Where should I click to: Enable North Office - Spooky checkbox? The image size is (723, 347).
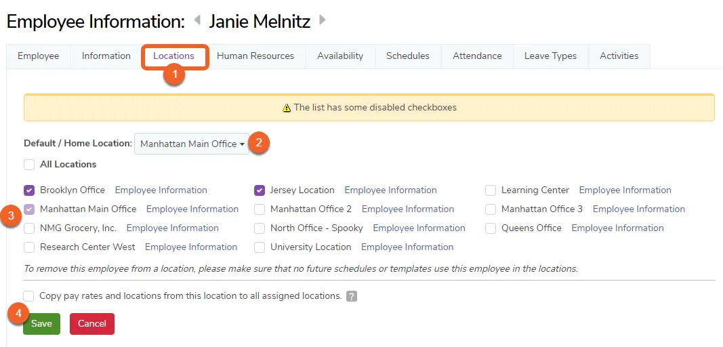(260, 228)
